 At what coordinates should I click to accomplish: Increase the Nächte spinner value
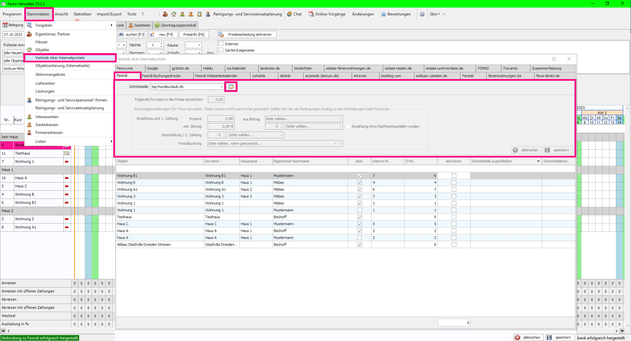(x=161, y=44)
